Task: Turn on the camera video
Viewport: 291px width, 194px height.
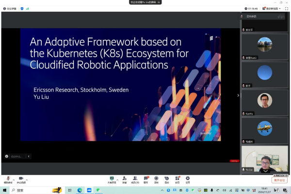Action: (21, 179)
